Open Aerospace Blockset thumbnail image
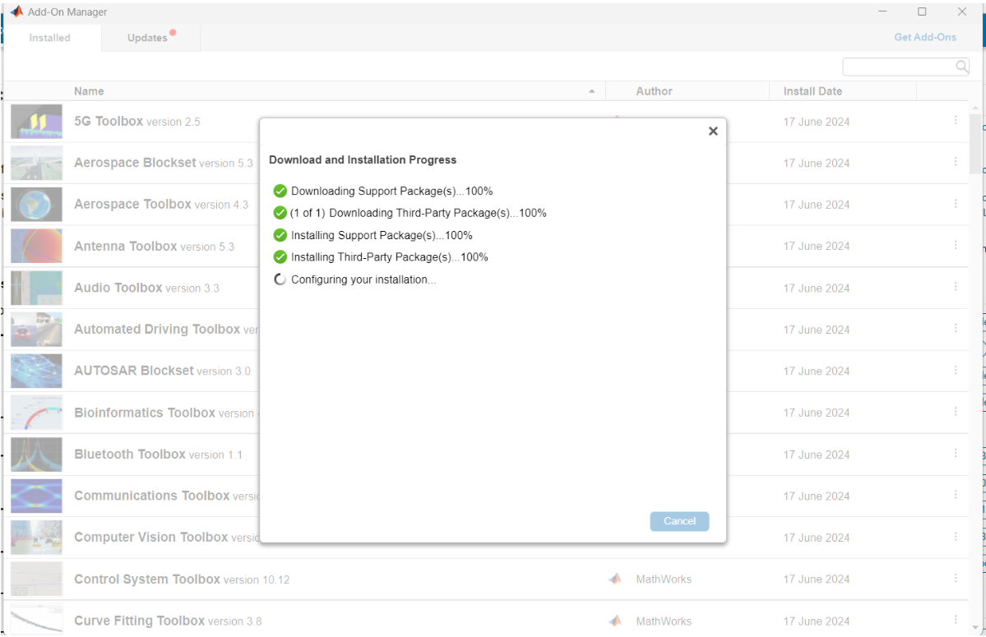 (36, 163)
